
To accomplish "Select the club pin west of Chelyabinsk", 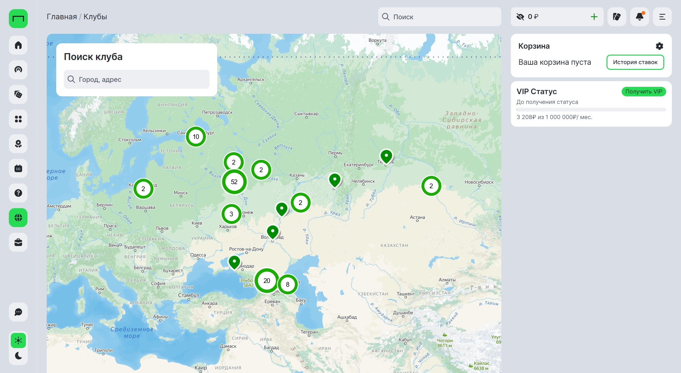I will (x=335, y=180).
